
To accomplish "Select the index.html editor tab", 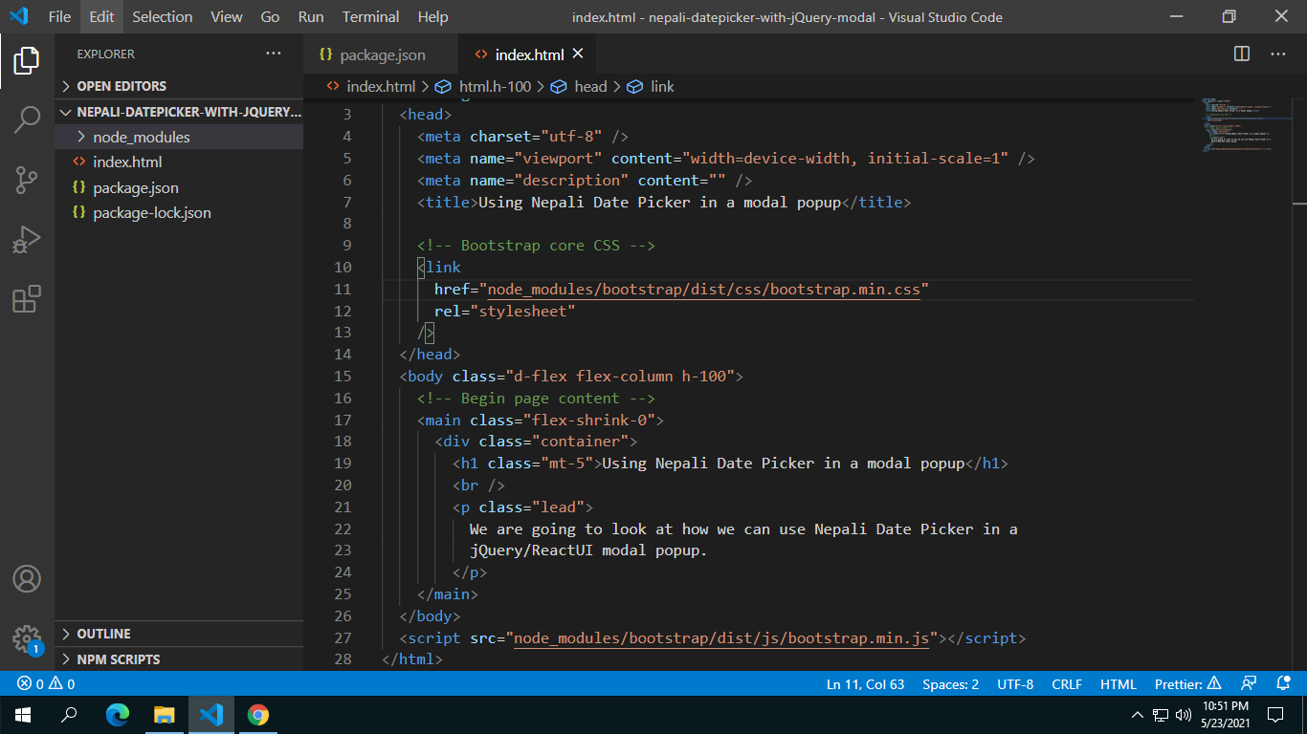I will pos(527,54).
